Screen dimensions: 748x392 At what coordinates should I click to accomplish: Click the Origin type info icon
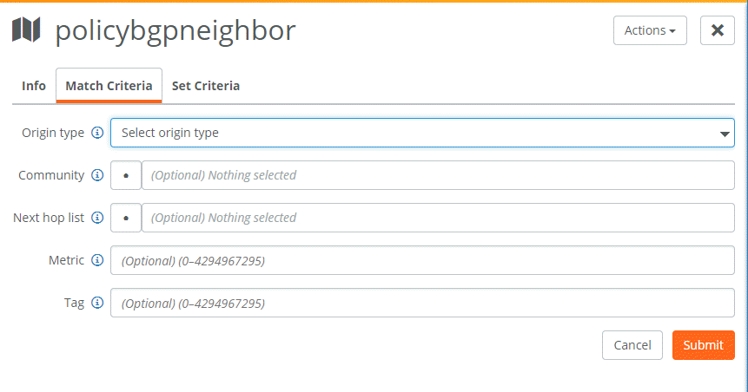click(x=97, y=133)
